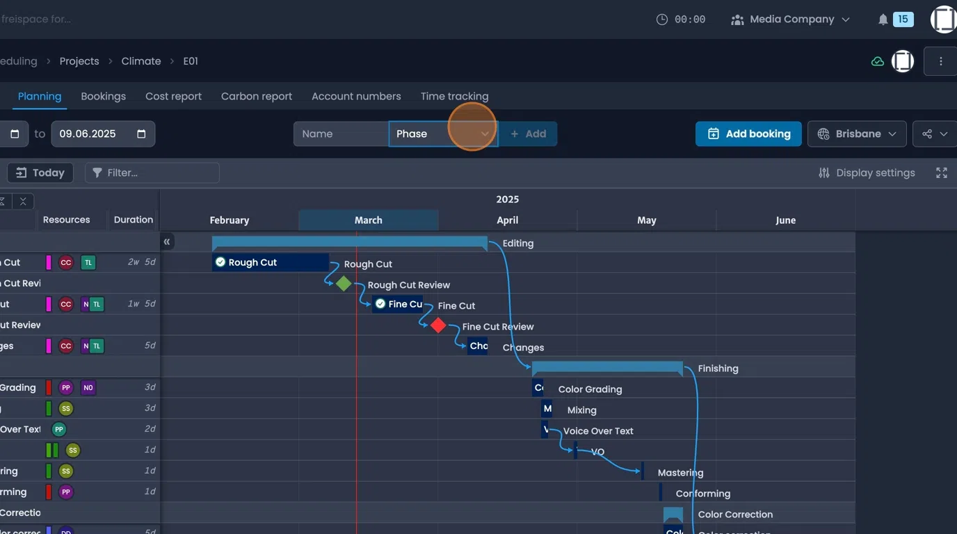957x534 pixels.
Task: Switch to the Bookings tab
Action: (x=103, y=96)
